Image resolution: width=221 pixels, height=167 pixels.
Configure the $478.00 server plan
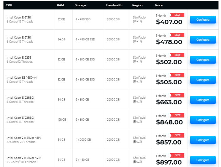coord(203,40)
